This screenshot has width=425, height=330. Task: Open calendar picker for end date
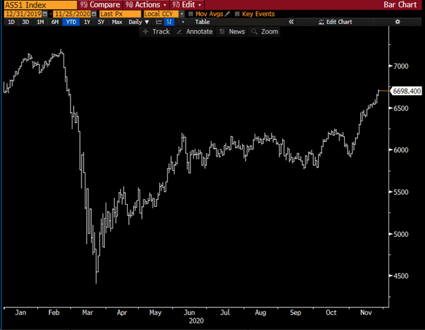click(x=93, y=14)
